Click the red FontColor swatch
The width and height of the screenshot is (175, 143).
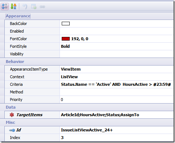click(66, 39)
